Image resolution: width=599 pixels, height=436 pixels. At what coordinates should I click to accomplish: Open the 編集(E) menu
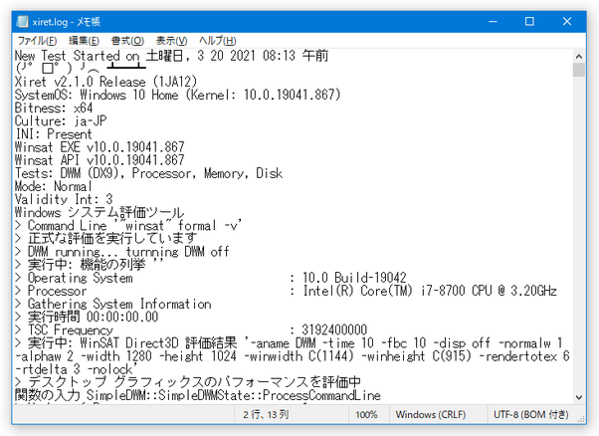(x=84, y=41)
